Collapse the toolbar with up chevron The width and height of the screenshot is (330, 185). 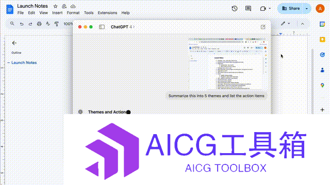pyautogui.click(x=303, y=24)
